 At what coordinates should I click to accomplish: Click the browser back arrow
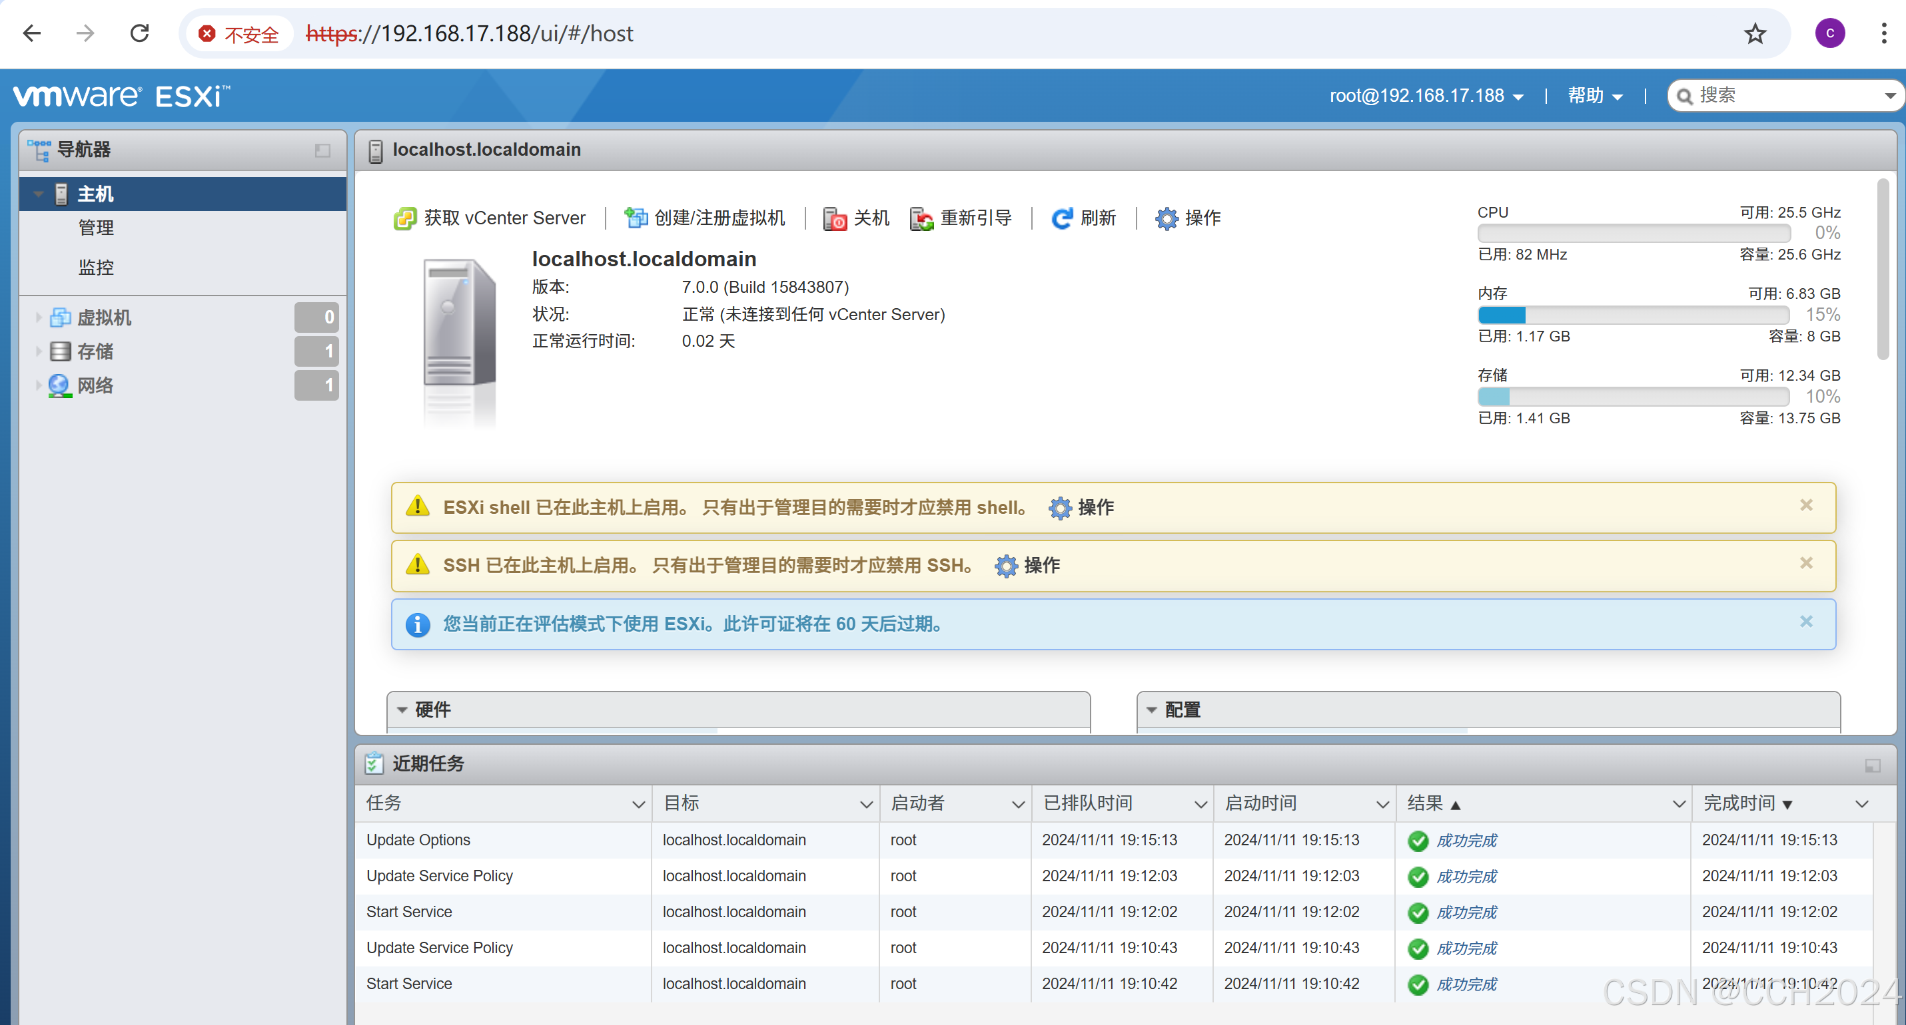pos(32,33)
